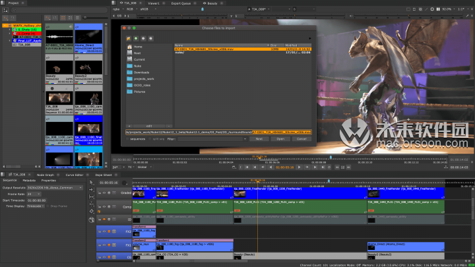Screen dimensions: 475x267
Task: Click Cancel in the import dialog
Action: pos(301,139)
